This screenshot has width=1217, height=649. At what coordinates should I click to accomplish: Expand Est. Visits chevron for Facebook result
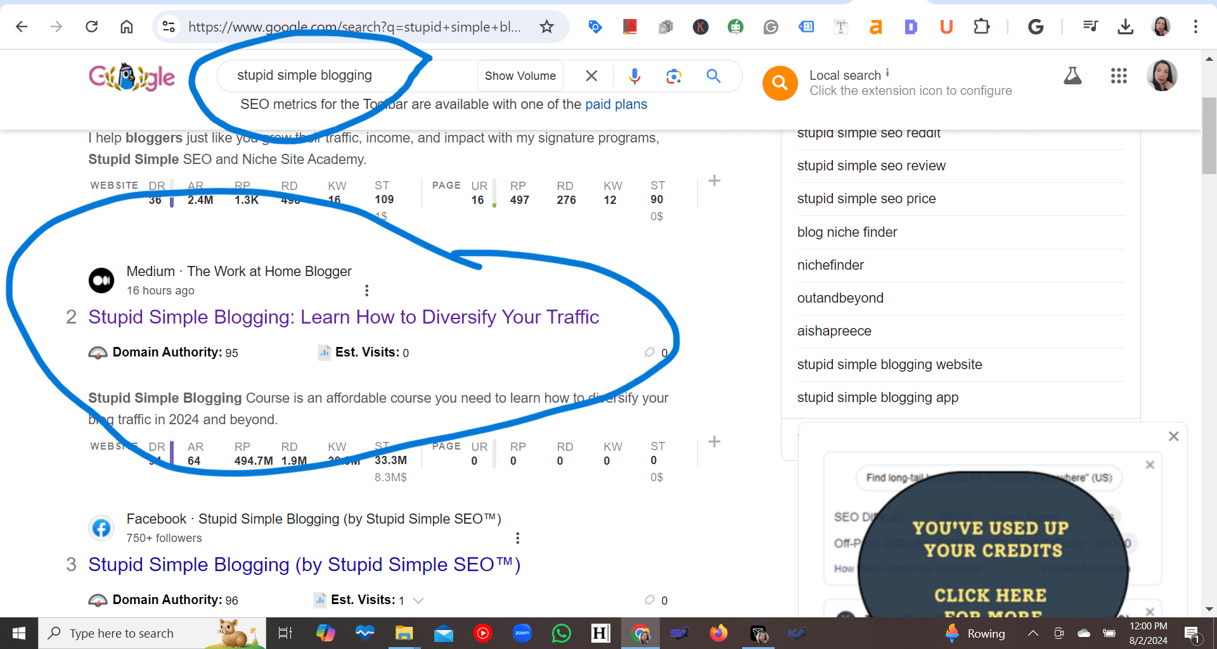click(418, 600)
